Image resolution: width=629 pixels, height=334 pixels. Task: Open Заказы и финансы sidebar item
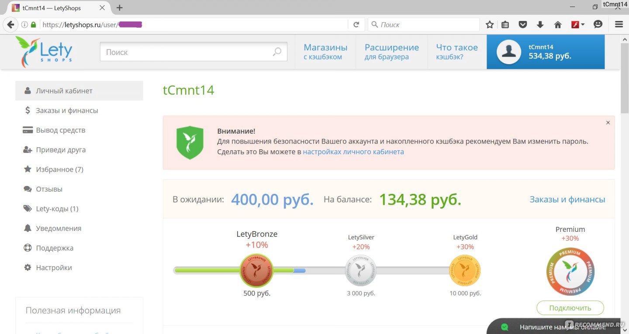(x=79, y=110)
